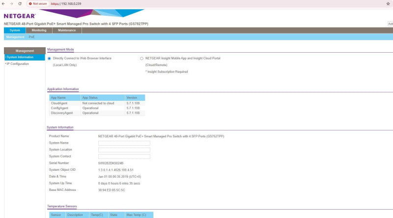Click the Product Name value text

[161, 136]
